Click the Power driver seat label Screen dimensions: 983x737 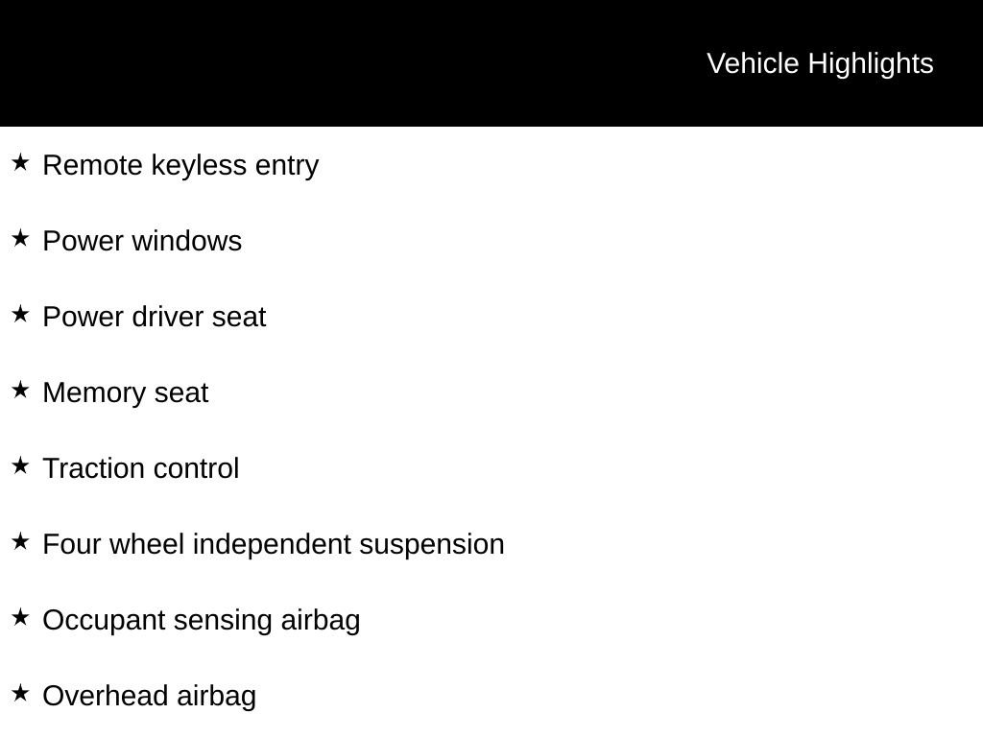click(155, 317)
